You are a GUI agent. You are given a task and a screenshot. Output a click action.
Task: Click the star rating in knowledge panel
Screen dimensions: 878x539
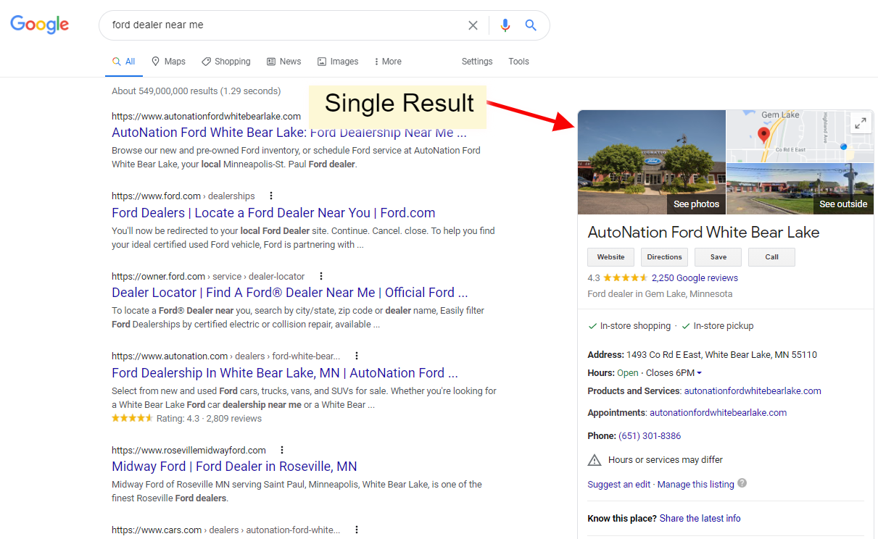click(x=626, y=277)
